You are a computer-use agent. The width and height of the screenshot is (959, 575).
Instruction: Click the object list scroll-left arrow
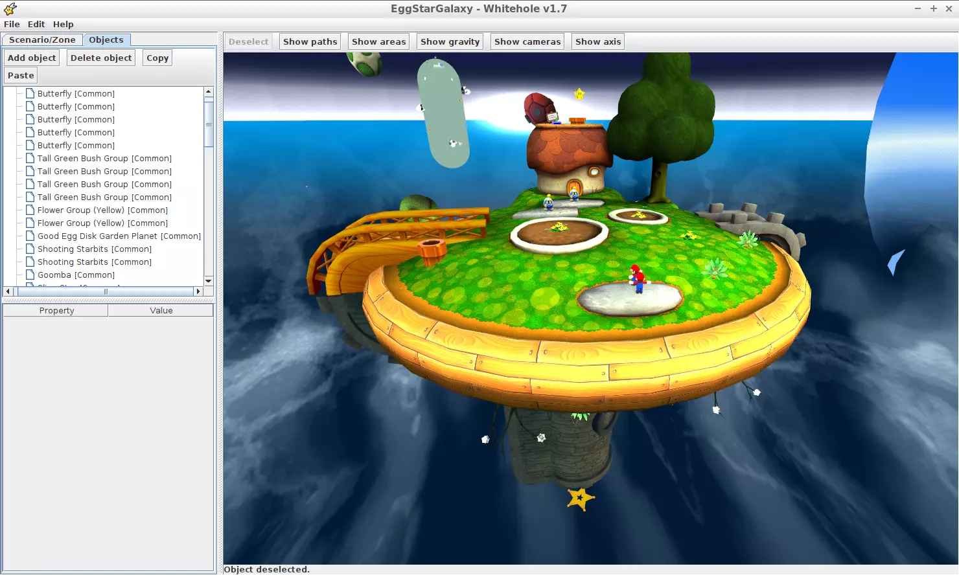8,291
